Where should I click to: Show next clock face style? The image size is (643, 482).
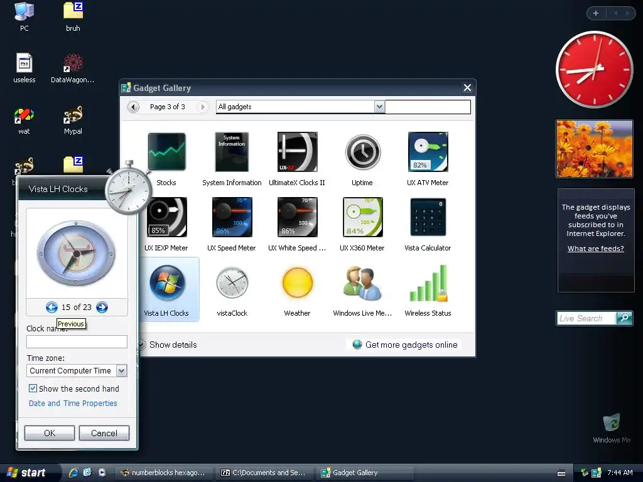[102, 308]
